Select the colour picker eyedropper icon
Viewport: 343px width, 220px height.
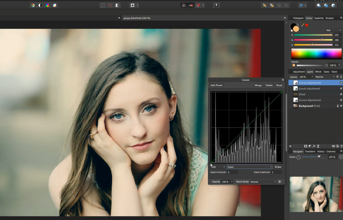click(303, 25)
